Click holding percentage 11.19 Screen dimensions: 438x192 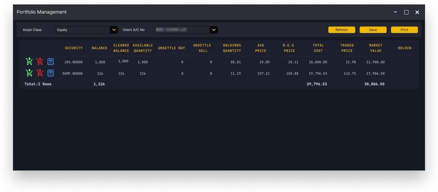point(236,74)
